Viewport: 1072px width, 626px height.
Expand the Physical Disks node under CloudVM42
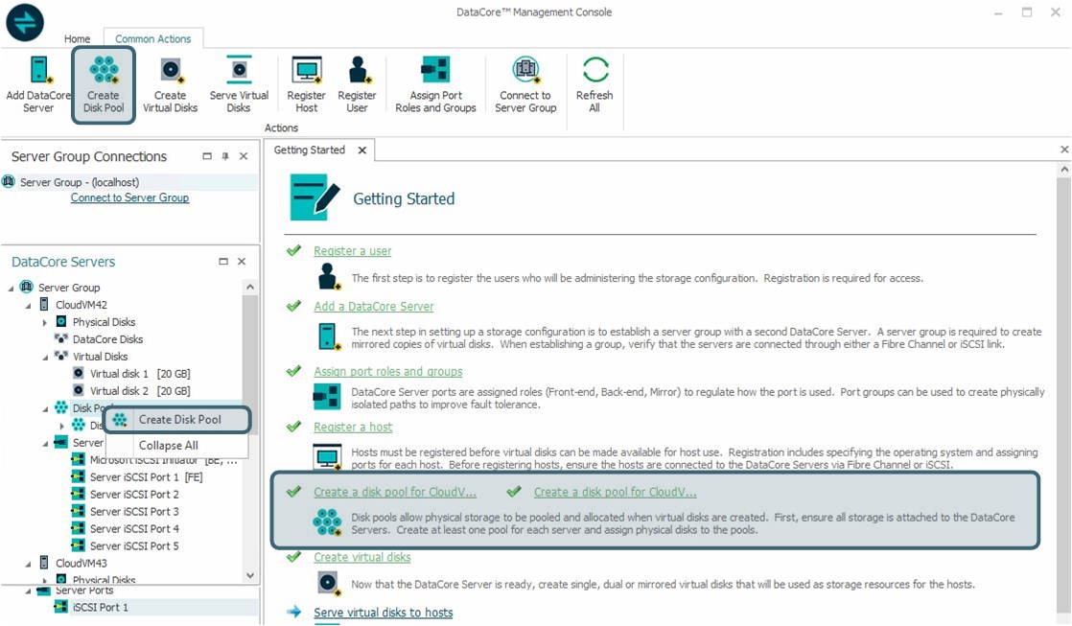pyautogui.click(x=45, y=322)
